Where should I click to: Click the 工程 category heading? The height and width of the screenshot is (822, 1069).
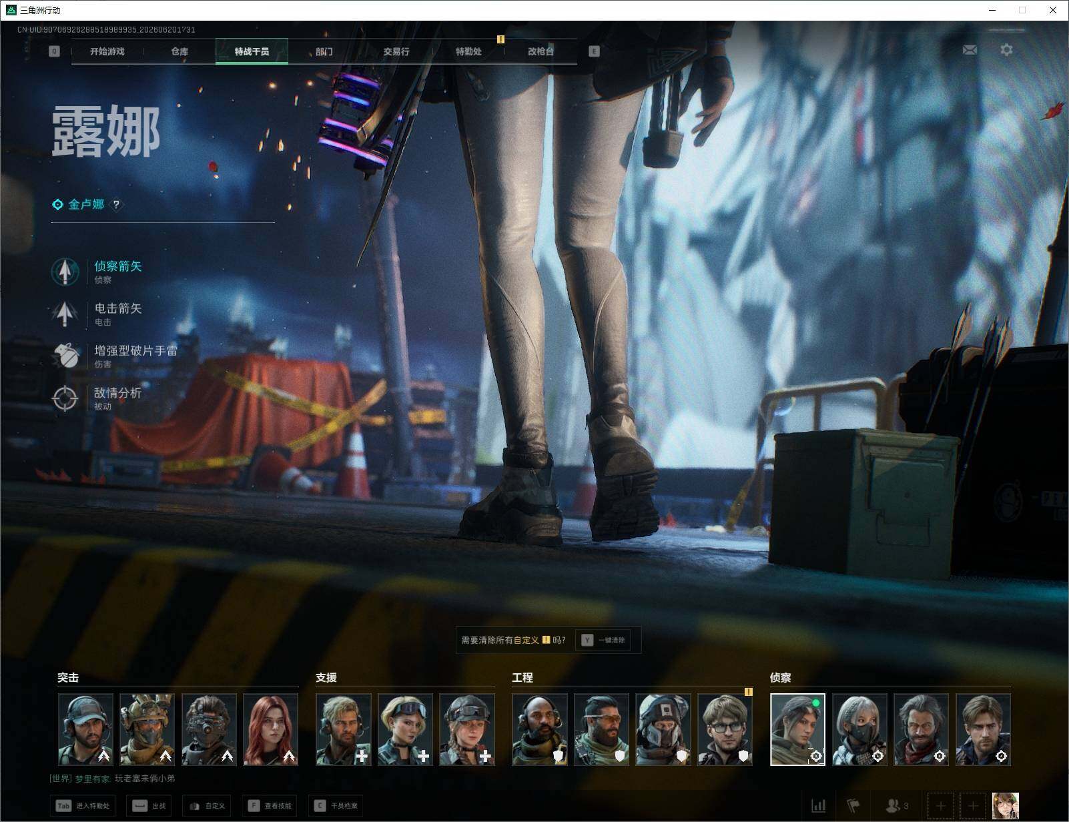pos(522,677)
